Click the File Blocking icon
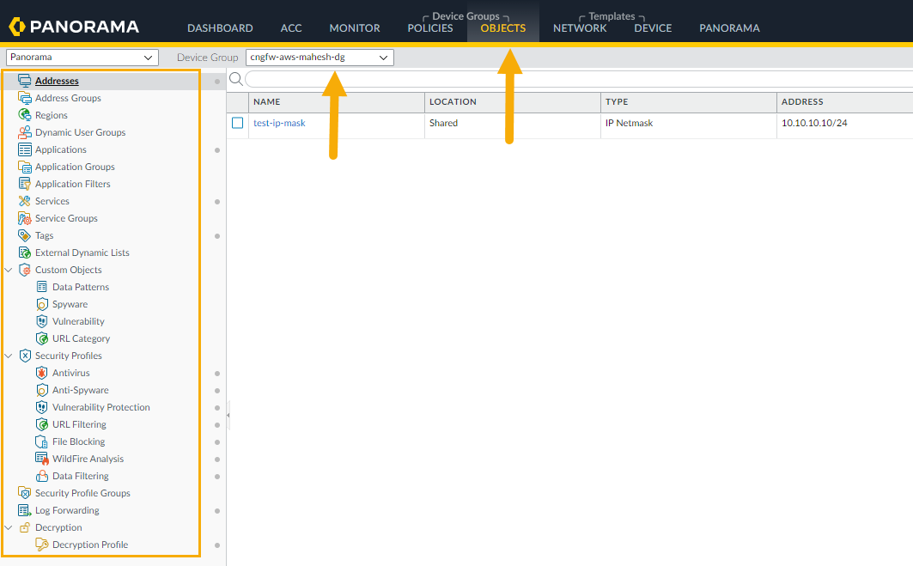913x566 pixels. click(42, 441)
